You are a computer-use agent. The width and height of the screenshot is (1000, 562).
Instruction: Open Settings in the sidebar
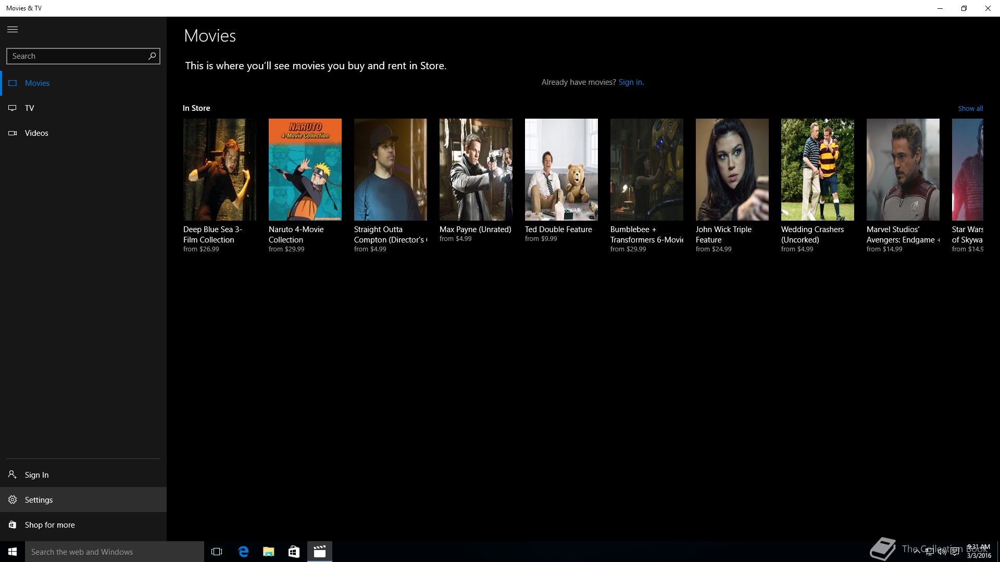point(83,500)
